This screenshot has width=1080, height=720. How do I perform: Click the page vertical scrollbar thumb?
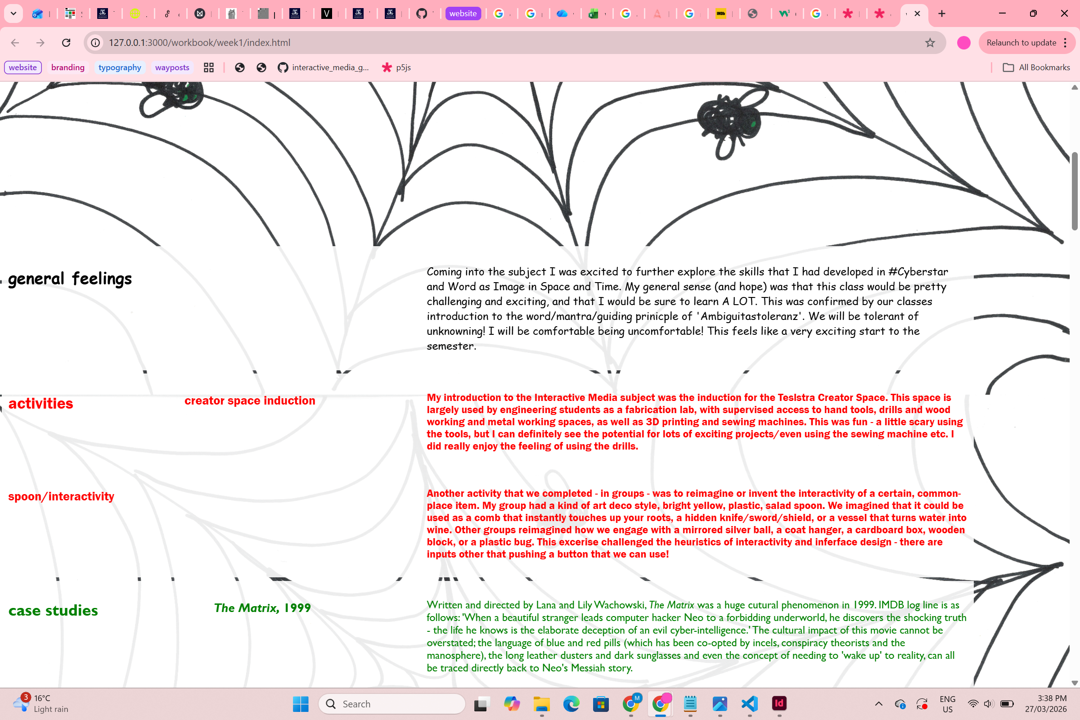click(1075, 190)
